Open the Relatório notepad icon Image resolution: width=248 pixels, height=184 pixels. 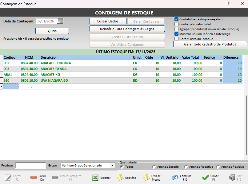(120, 178)
